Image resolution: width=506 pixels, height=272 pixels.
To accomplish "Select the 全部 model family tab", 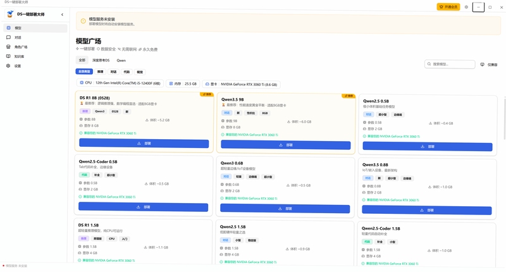I will 82,60.
